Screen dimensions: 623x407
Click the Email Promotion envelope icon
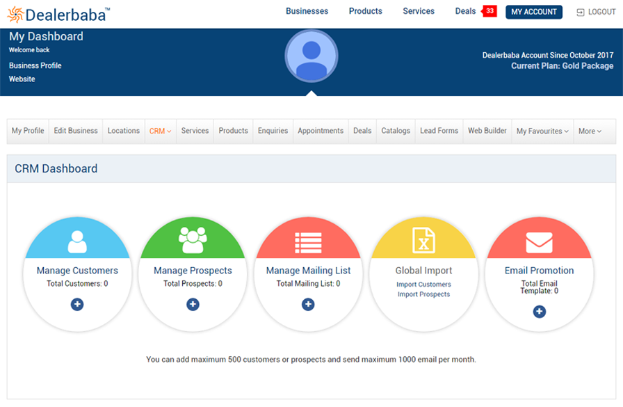coord(539,242)
